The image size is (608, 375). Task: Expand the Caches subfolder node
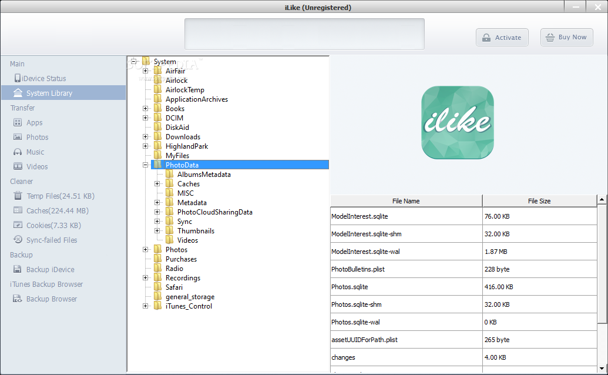click(x=157, y=183)
